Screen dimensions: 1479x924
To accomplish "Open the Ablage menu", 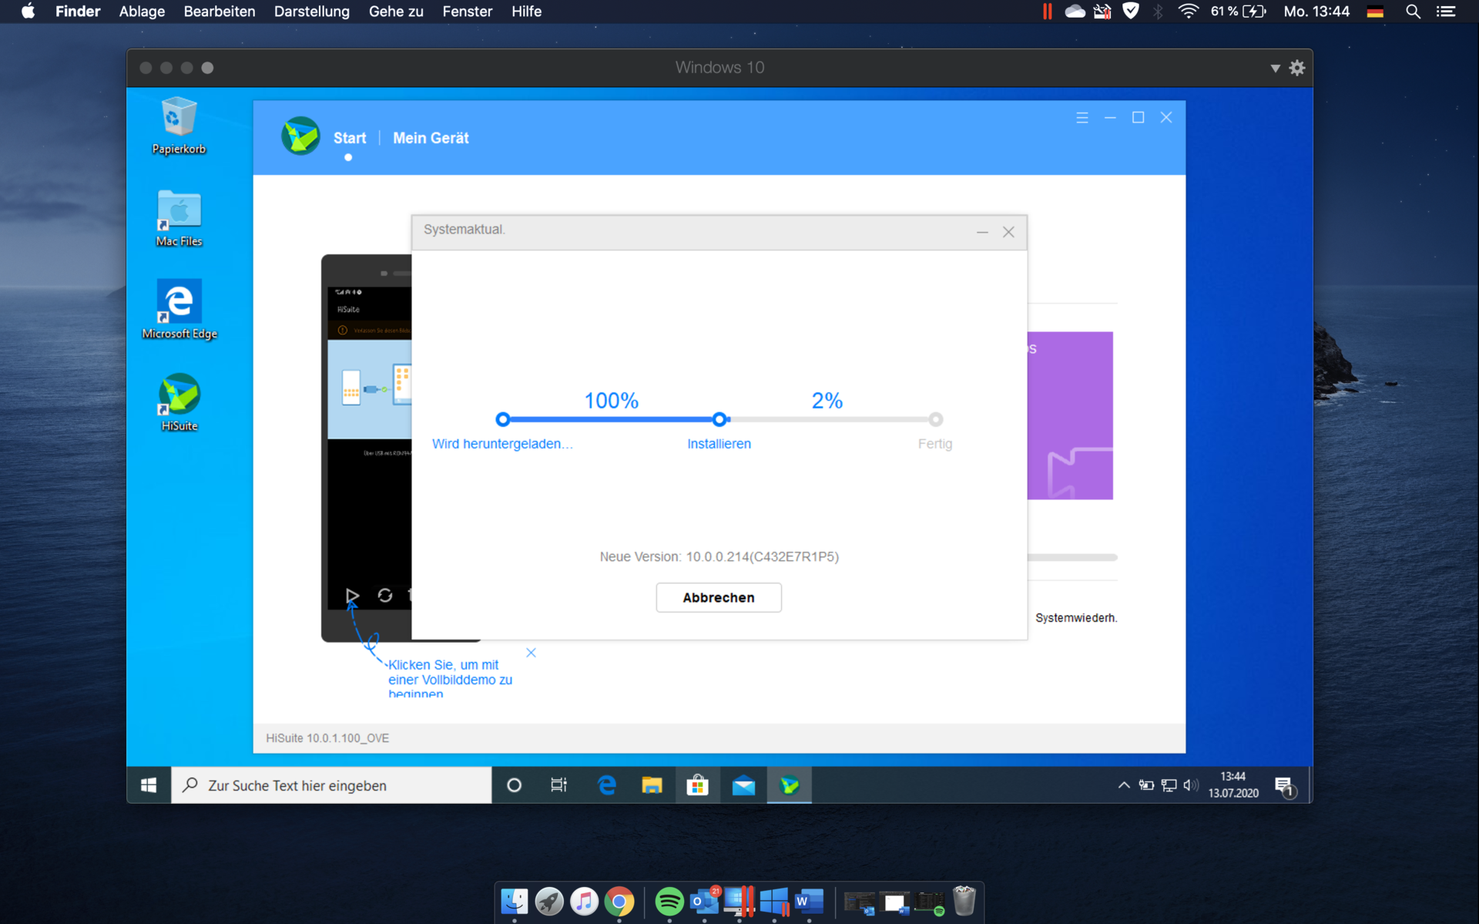I will [x=142, y=12].
